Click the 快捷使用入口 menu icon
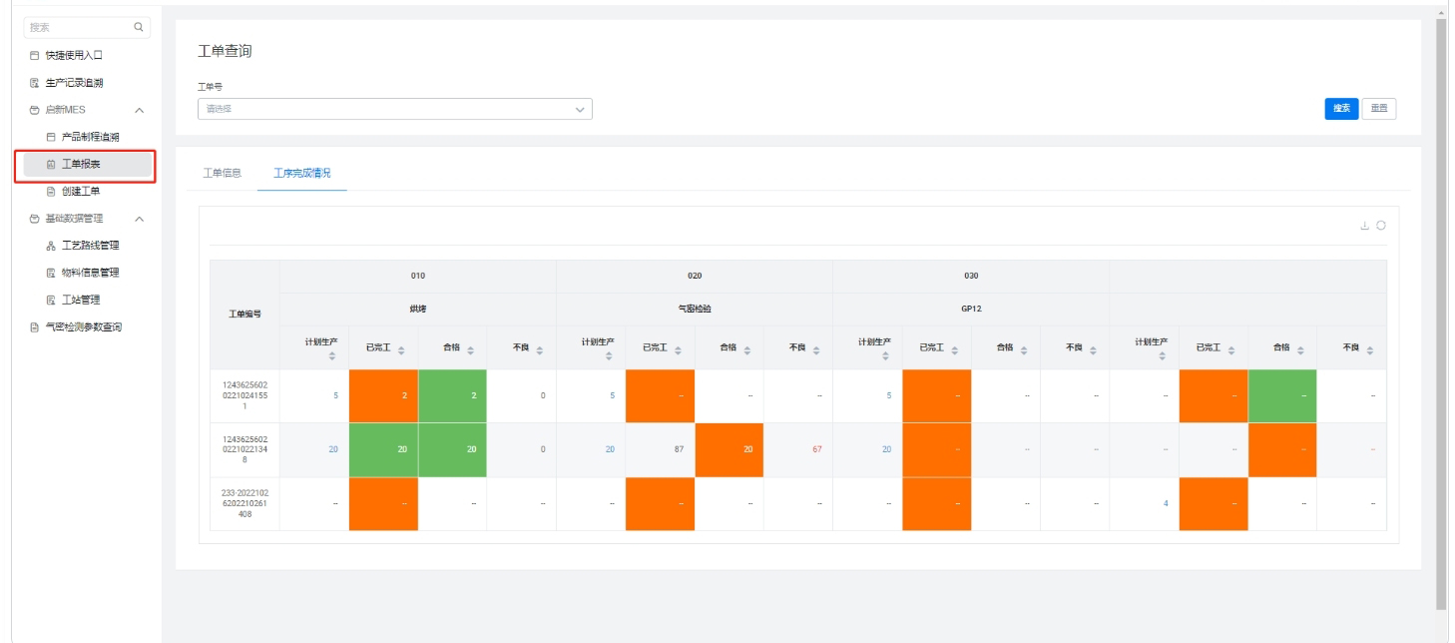The height and width of the screenshot is (643, 1455). tap(35, 55)
